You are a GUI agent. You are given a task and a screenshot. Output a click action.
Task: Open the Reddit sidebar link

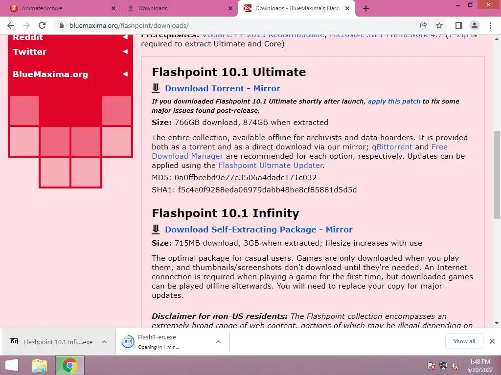tap(28, 37)
